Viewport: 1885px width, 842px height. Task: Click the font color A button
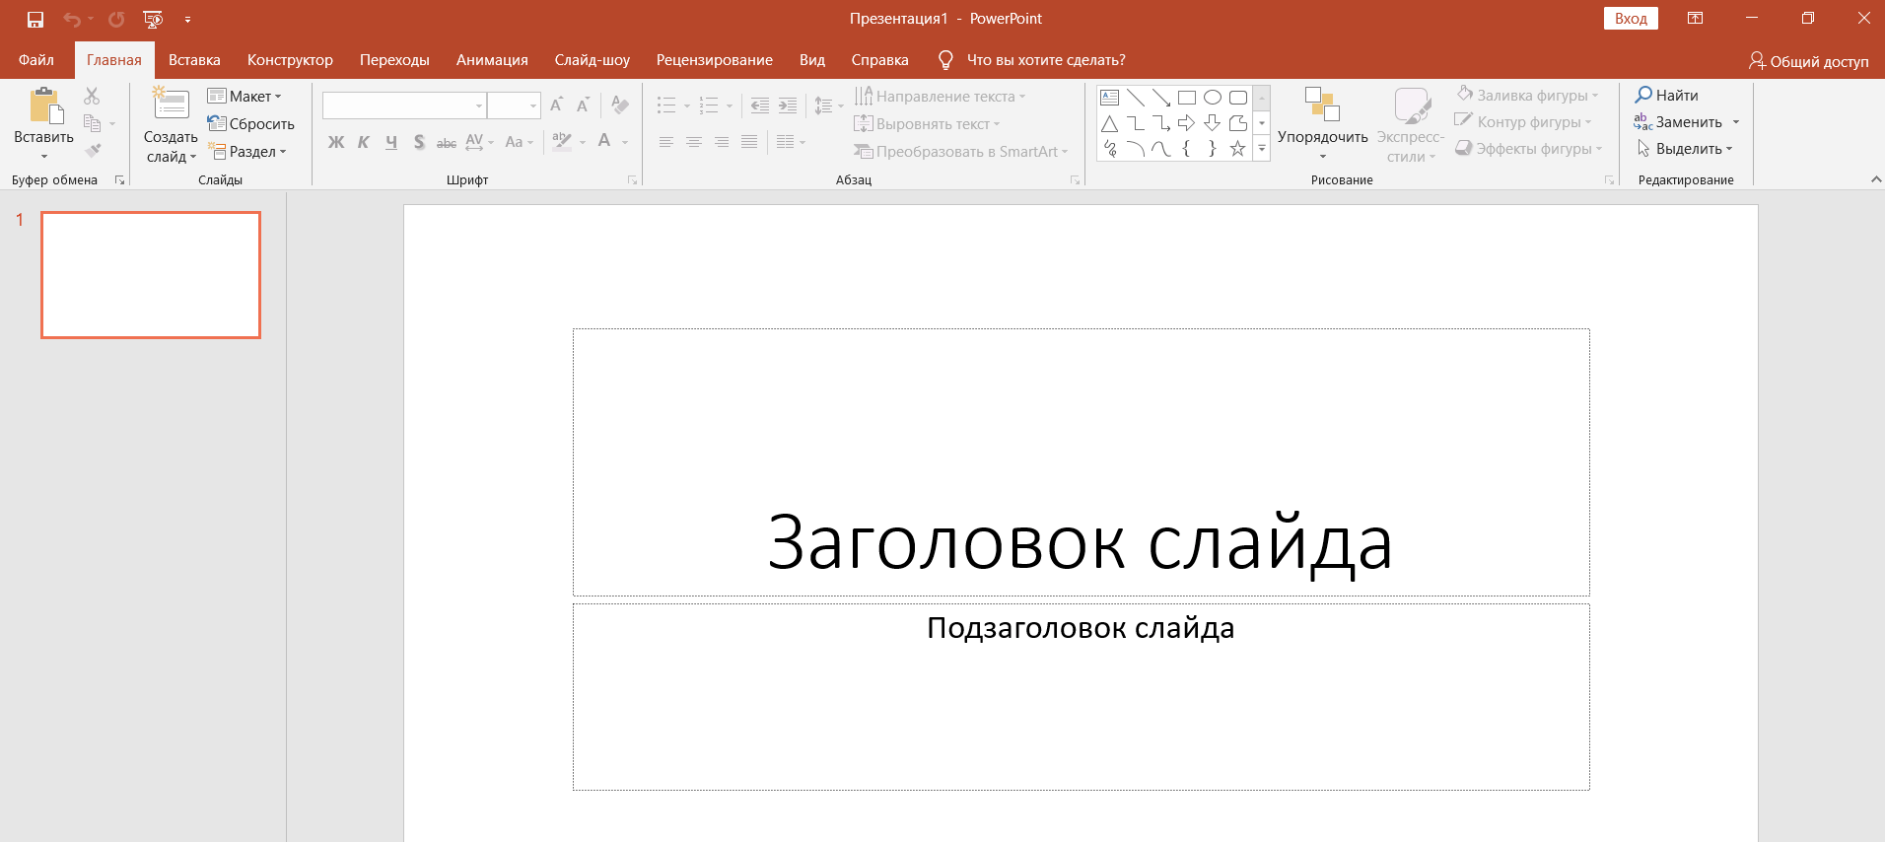[604, 141]
